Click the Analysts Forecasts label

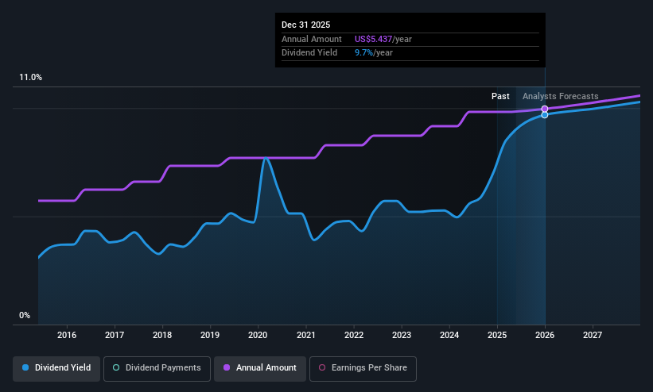pos(561,97)
